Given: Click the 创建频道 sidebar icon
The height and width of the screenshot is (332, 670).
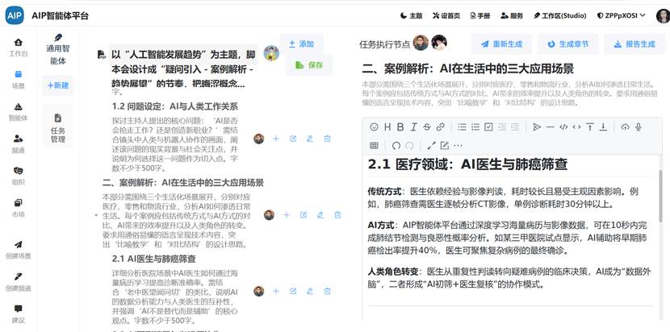Looking at the screenshot, I should 18,282.
